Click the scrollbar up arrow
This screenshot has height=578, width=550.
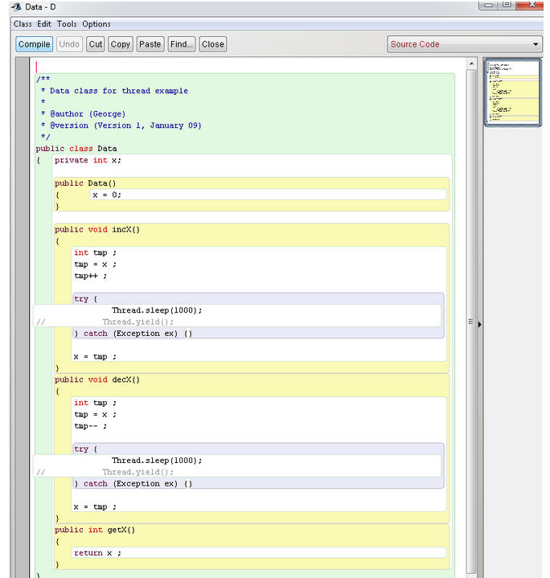coord(472,64)
